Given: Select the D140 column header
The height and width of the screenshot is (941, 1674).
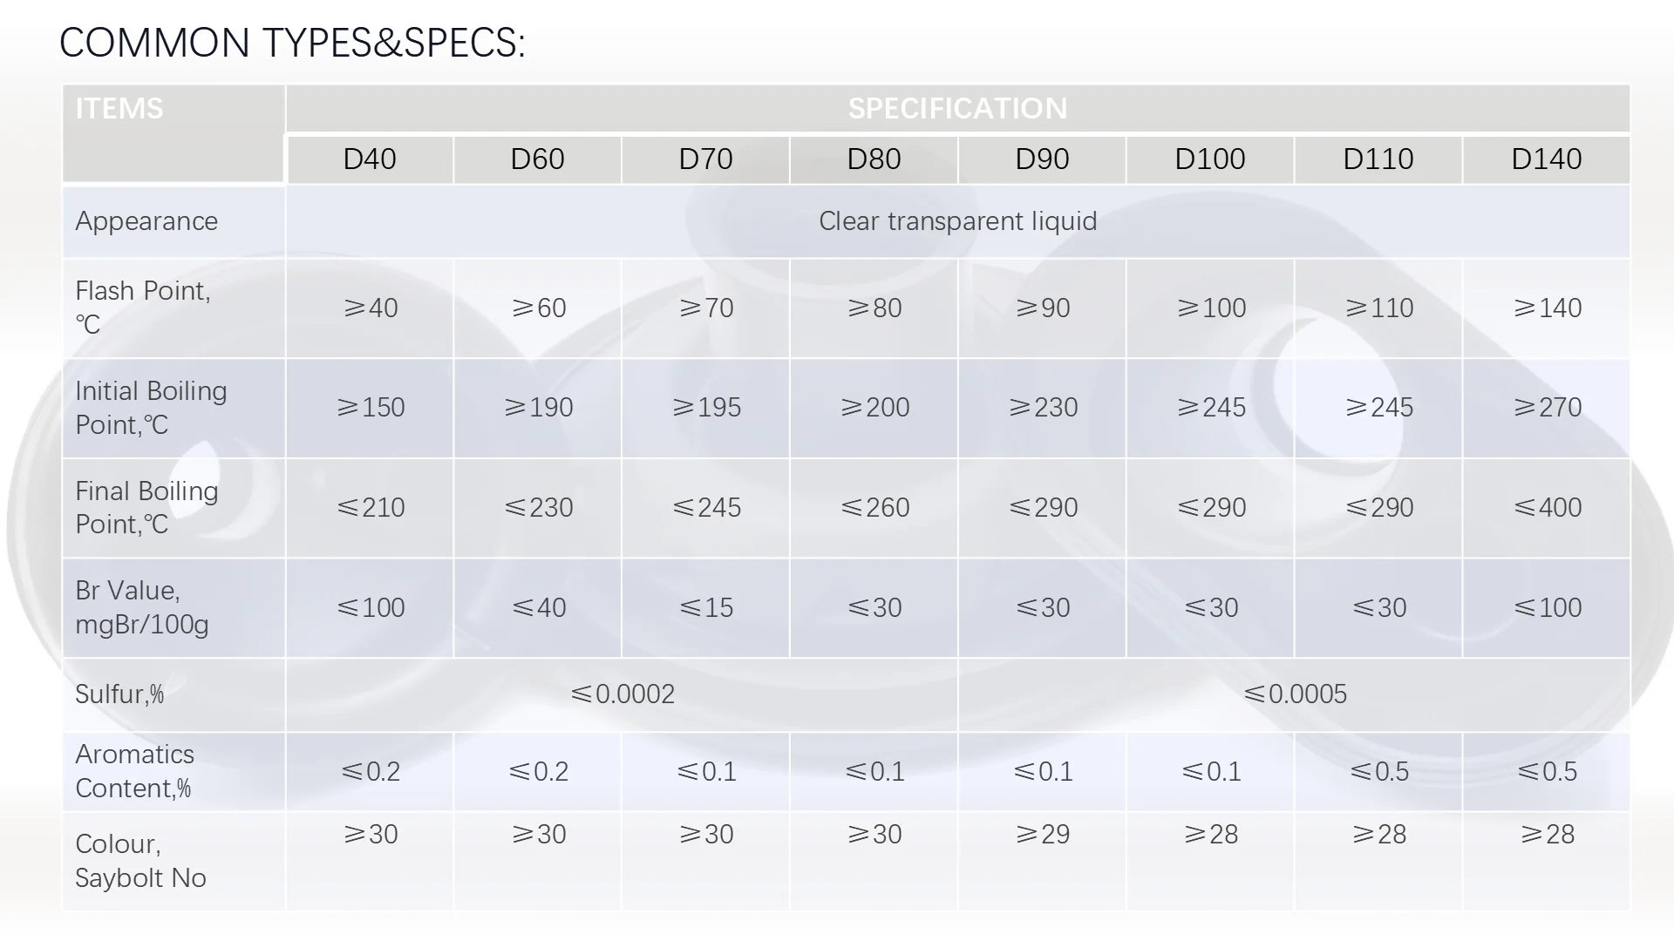Looking at the screenshot, I should coord(1546,159).
